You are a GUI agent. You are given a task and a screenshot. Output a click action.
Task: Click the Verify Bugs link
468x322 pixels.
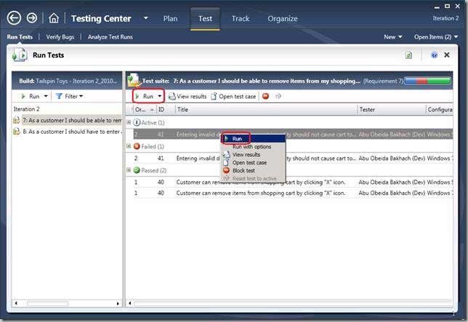62,36
